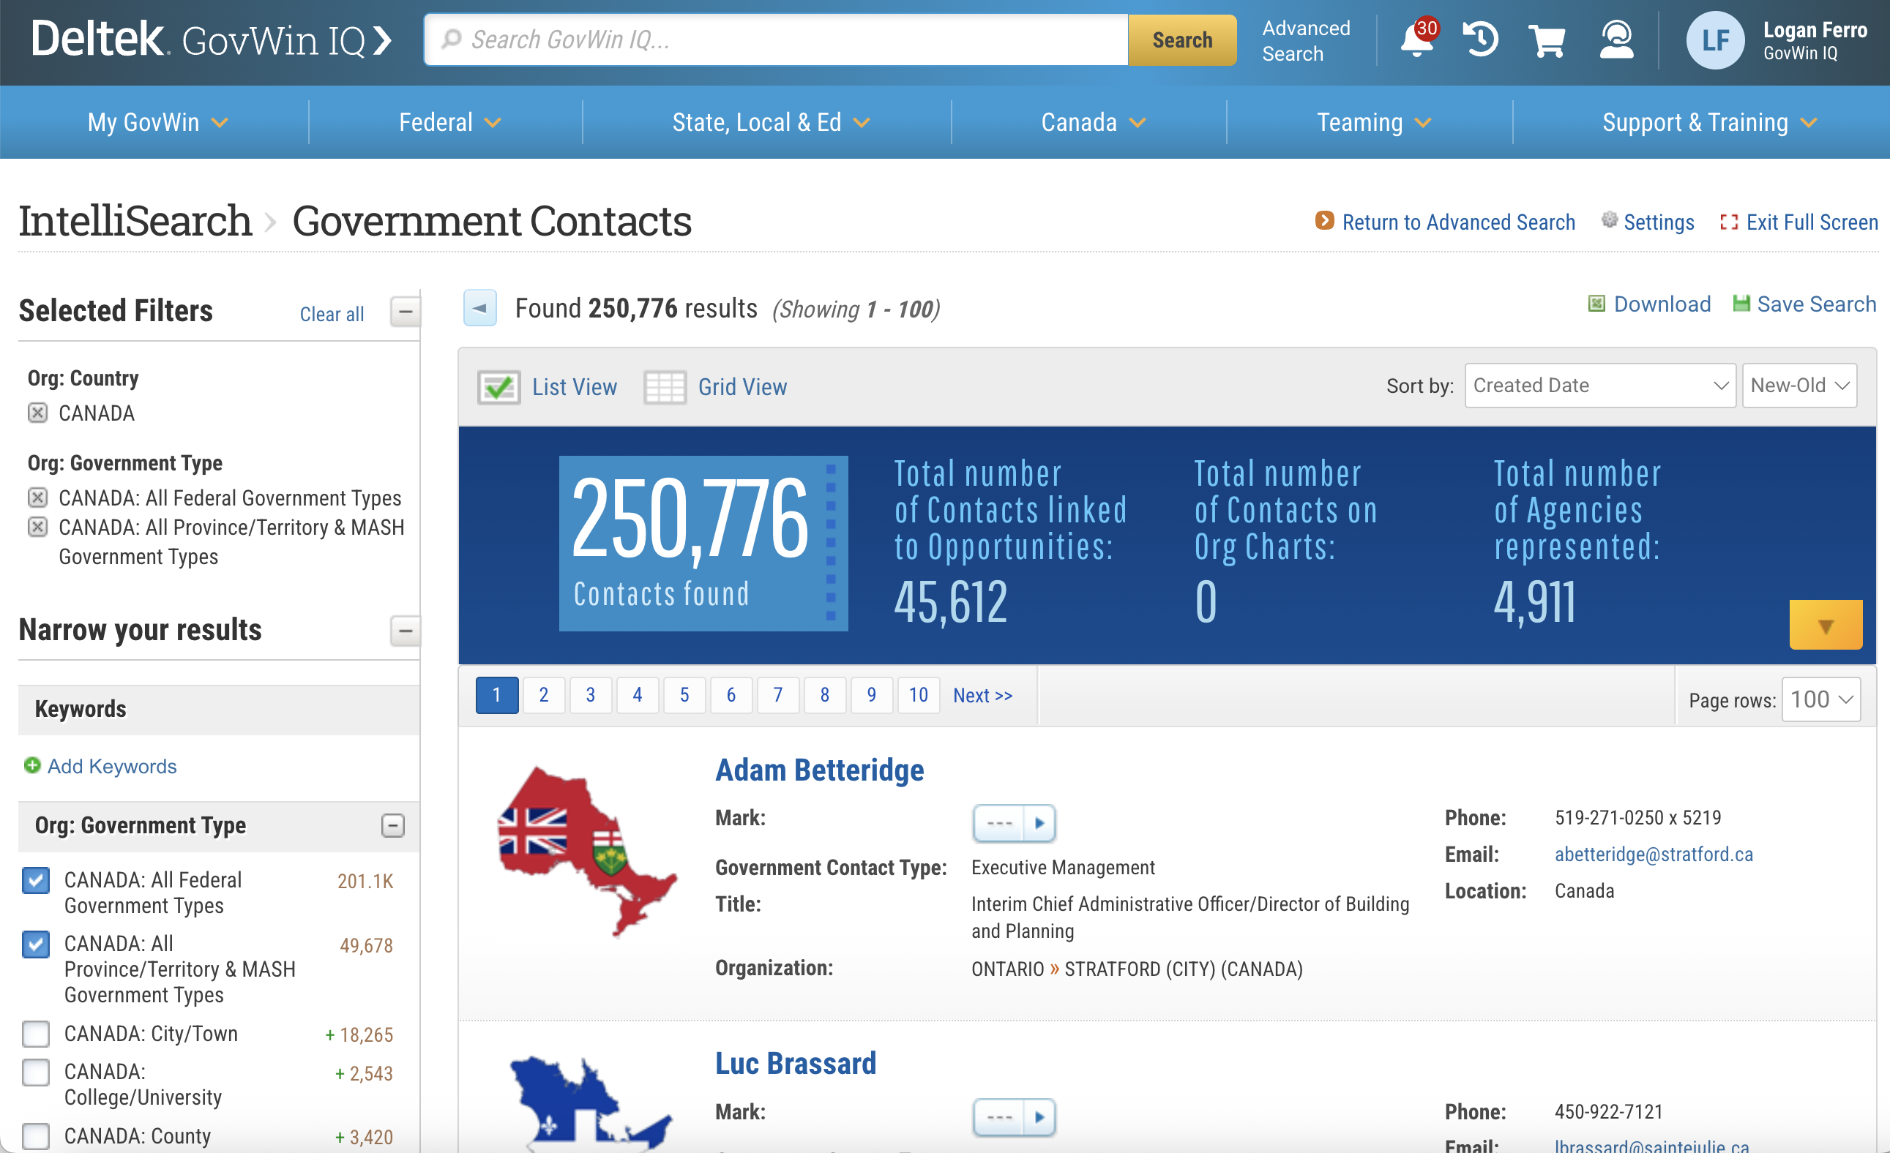Open the Page rows 100 dropdown
The width and height of the screenshot is (1890, 1153).
[x=1820, y=699]
